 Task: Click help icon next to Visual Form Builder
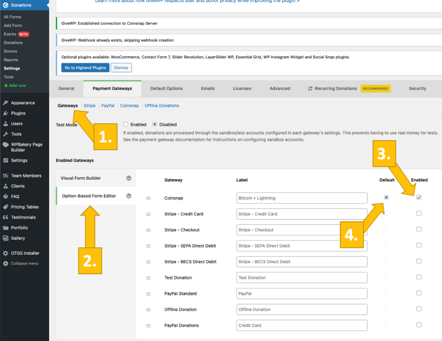(x=129, y=178)
